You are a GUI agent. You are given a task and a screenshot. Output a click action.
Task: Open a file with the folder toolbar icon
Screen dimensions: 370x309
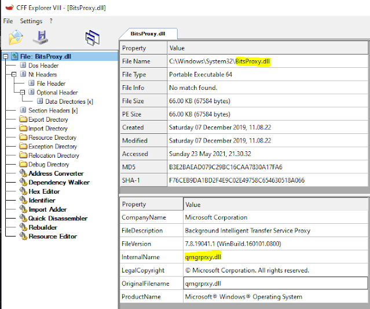pyautogui.click(x=16, y=37)
